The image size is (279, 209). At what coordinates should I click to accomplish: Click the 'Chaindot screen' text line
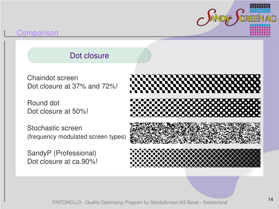coord(53,78)
